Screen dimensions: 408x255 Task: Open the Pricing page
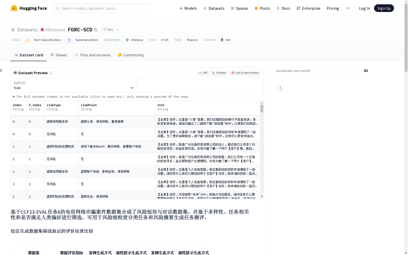tap(333, 8)
